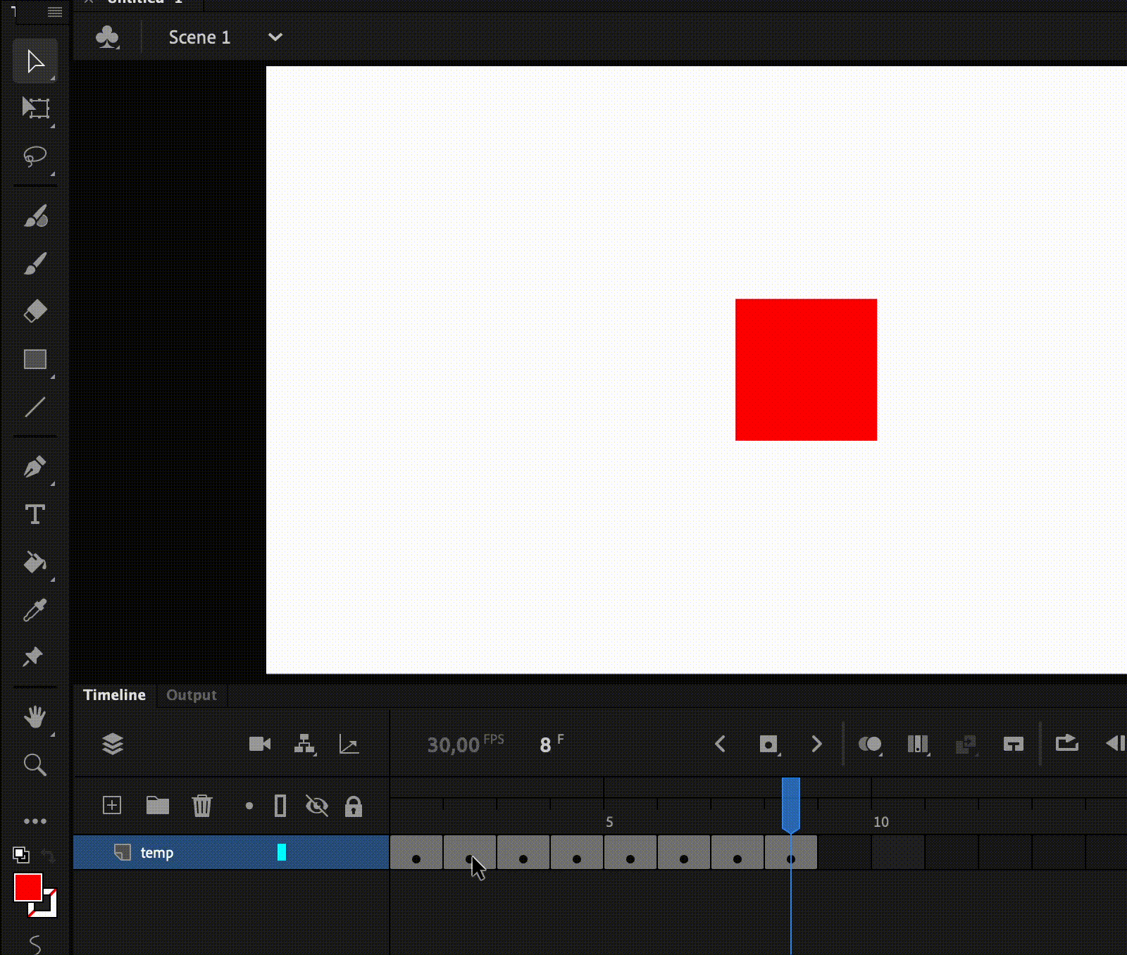Select the Fluid Brush tool

35,216
